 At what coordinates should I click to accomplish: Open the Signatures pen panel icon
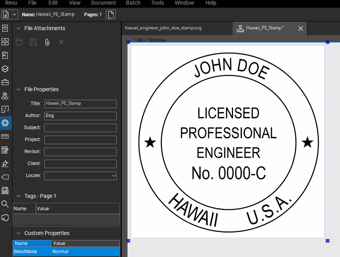5,163
